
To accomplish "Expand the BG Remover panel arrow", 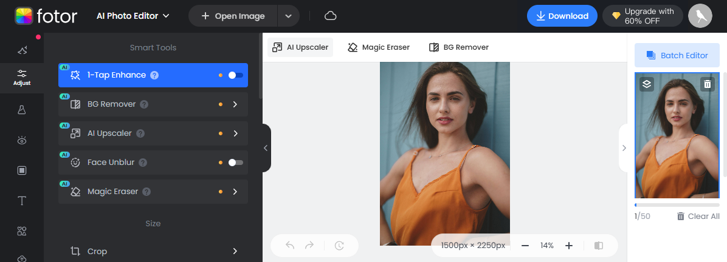I will pyautogui.click(x=235, y=104).
